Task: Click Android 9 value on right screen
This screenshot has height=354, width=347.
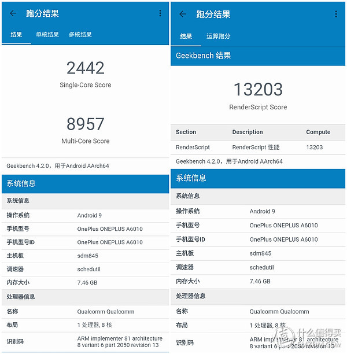Action: [x=262, y=211]
